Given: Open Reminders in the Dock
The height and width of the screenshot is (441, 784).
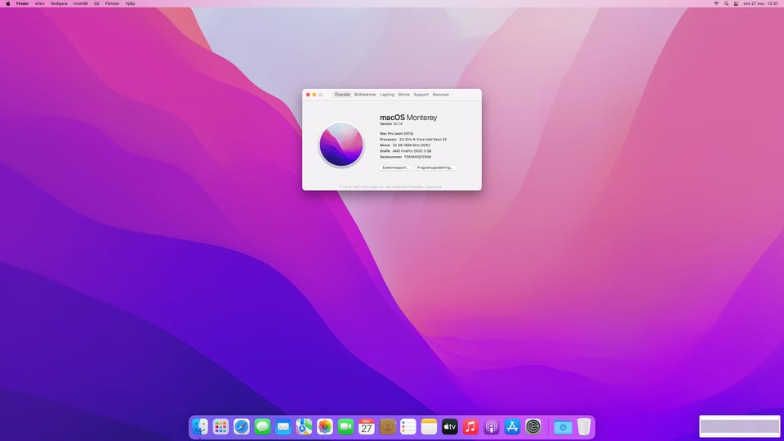Looking at the screenshot, I should [408, 426].
